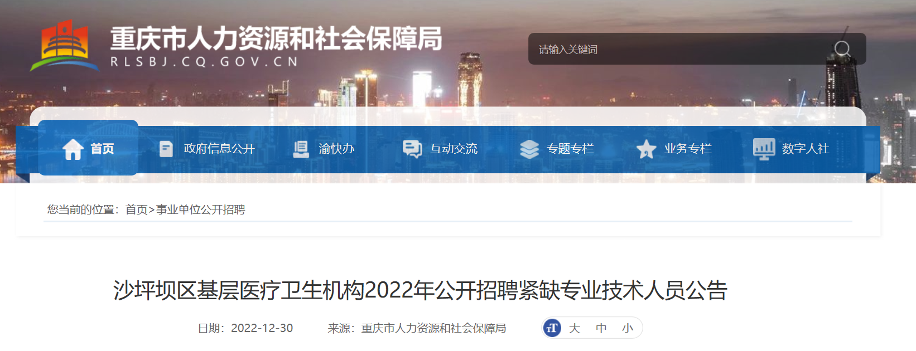Click 事业单位公开招聘 breadcrumb link
Image resolution: width=916 pixels, height=351 pixels.
pyautogui.click(x=200, y=209)
